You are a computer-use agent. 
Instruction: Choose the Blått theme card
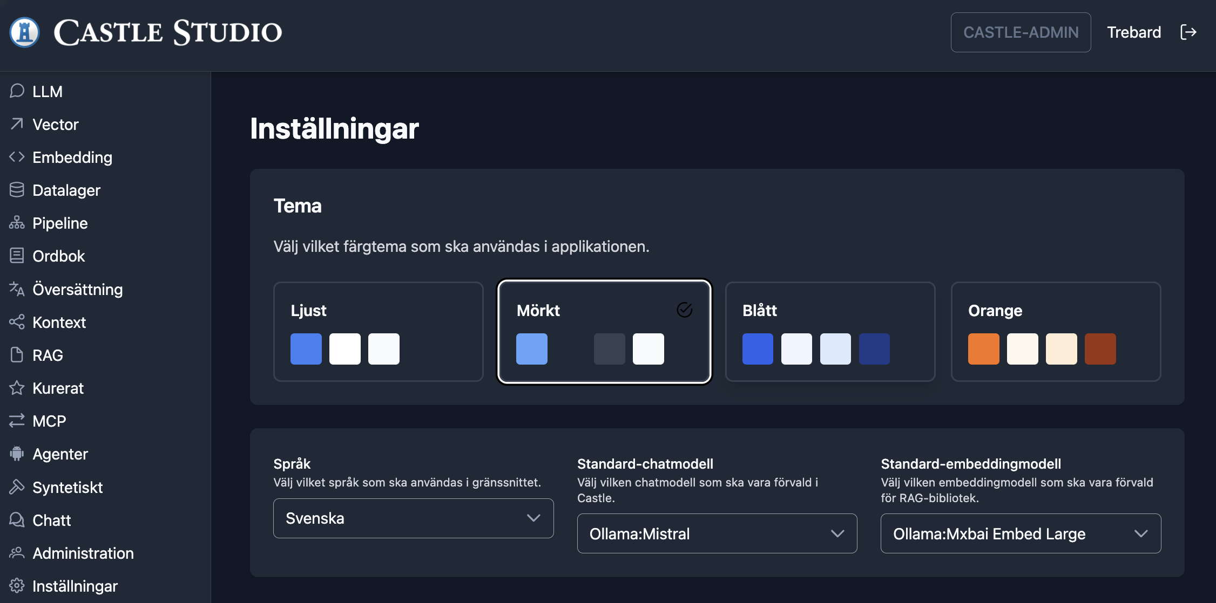click(830, 331)
